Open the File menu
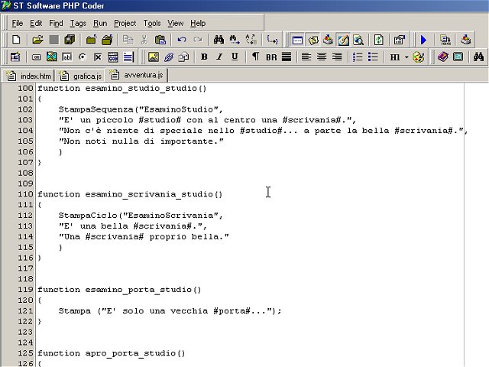The image size is (489, 367). point(18,24)
